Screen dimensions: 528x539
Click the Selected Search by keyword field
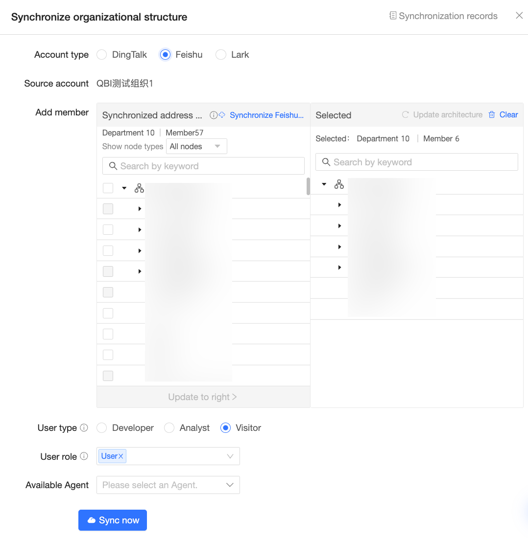click(x=417, y=162)
